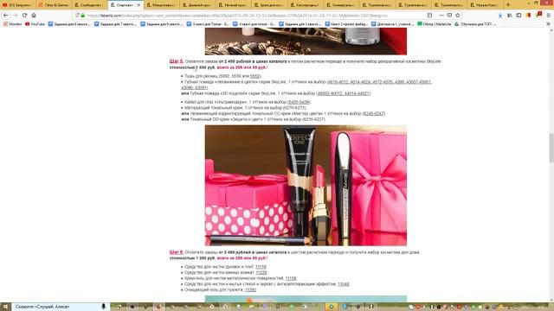Switch to the Дневной крем tab
The width and height of the screenshot is (554, 311).
[x=197, y=5]
